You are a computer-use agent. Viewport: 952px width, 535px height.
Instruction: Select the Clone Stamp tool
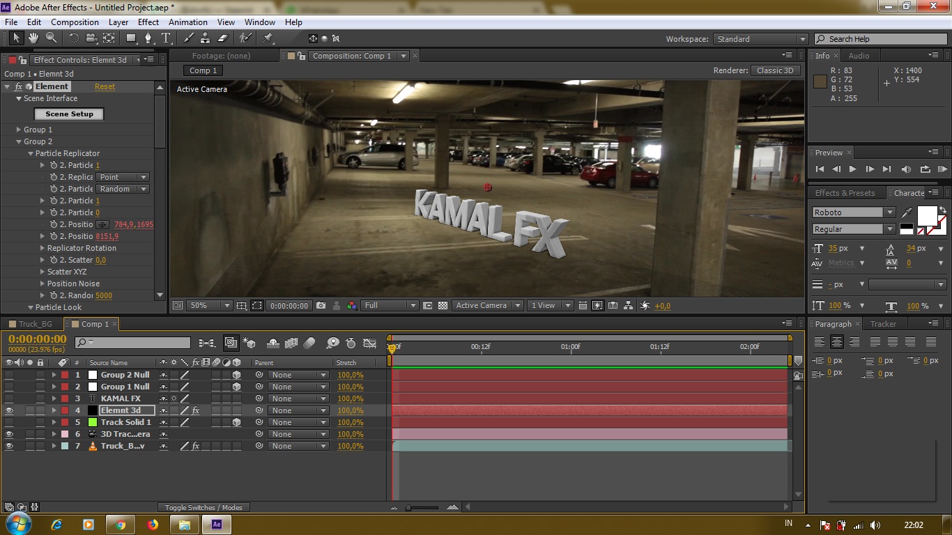coord(206,38)
